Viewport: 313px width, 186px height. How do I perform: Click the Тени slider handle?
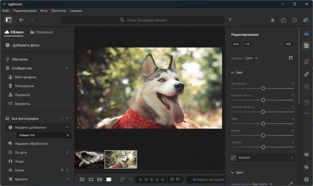click(263, 123)
